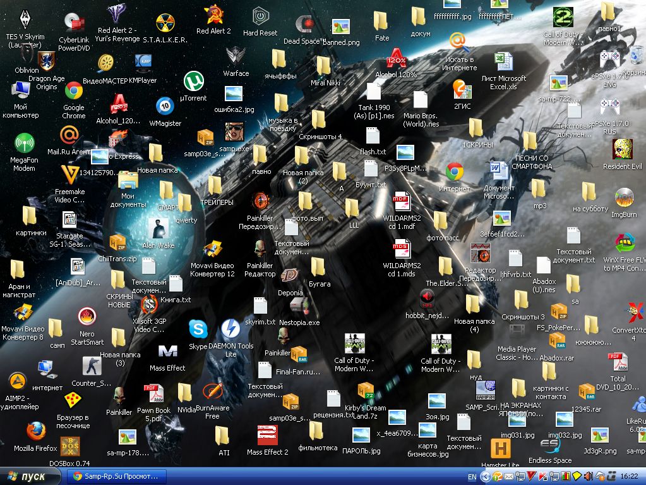The height and width of the screenshot is (485, 646).
Task: Open µTorrent from the desktop
Action: click(194, 81)
